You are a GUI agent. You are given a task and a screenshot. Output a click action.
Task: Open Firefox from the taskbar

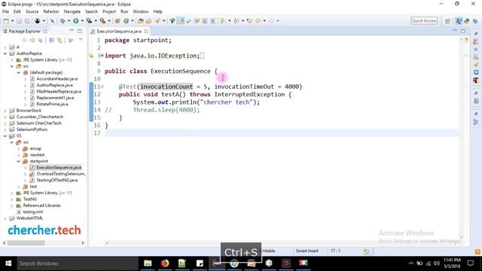(165, 263)
